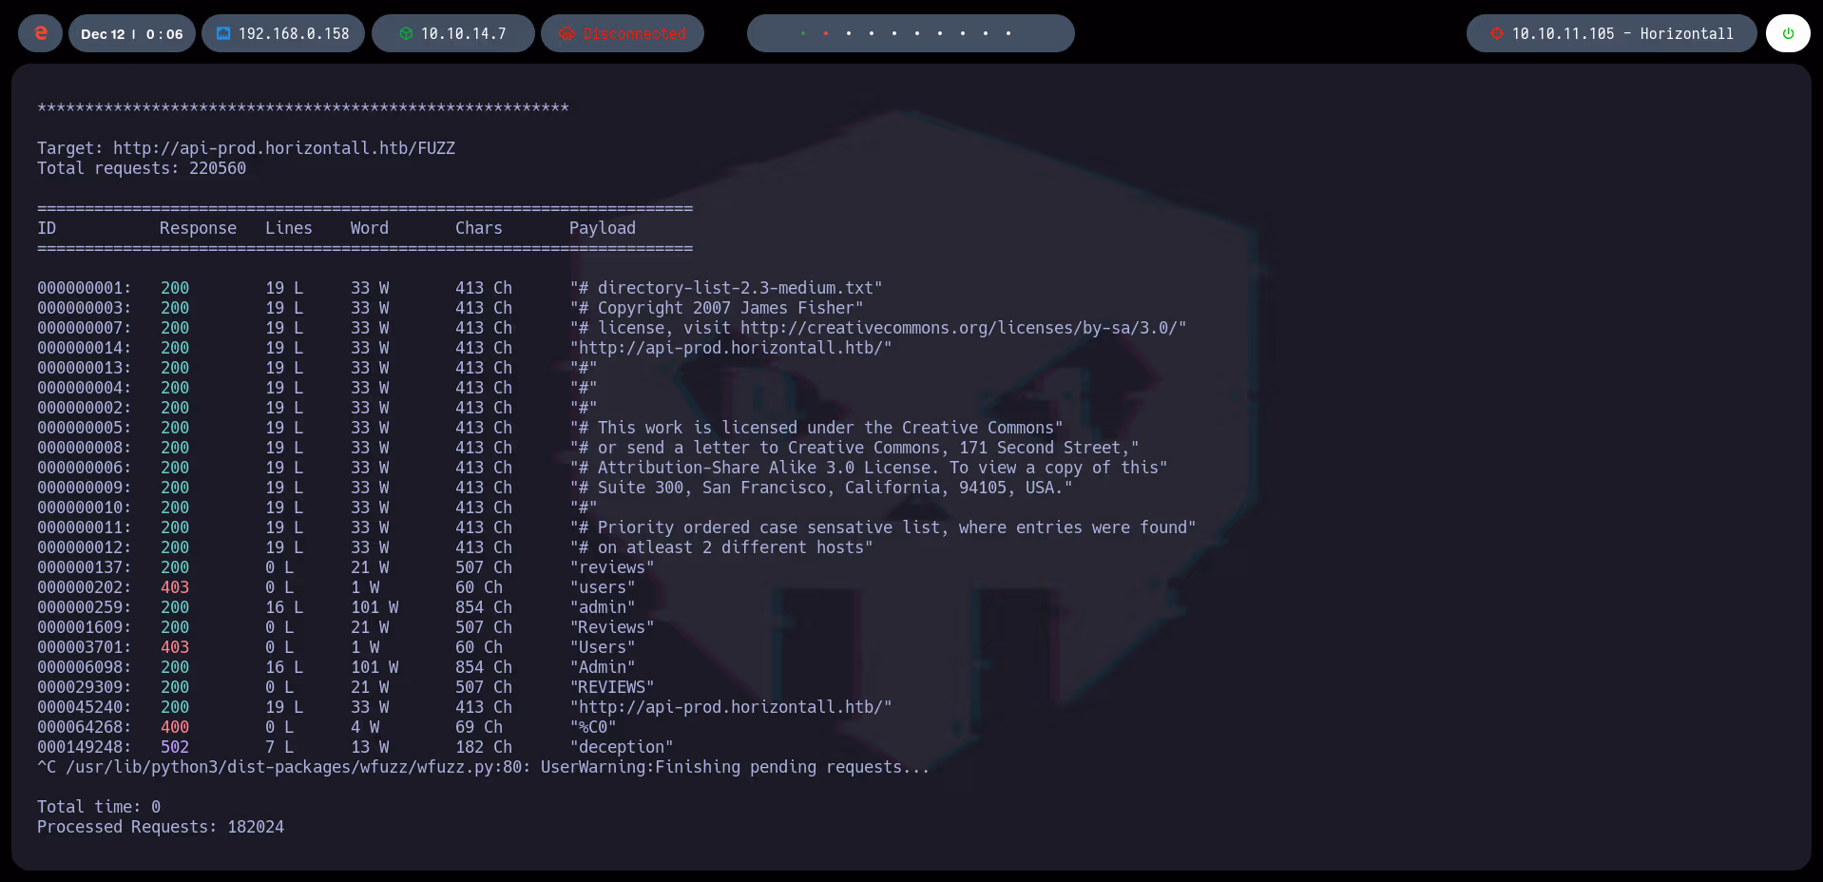Click the blue ethernet icon beside 192.168.0.158
1823x882 pixels.
[224, 32]
